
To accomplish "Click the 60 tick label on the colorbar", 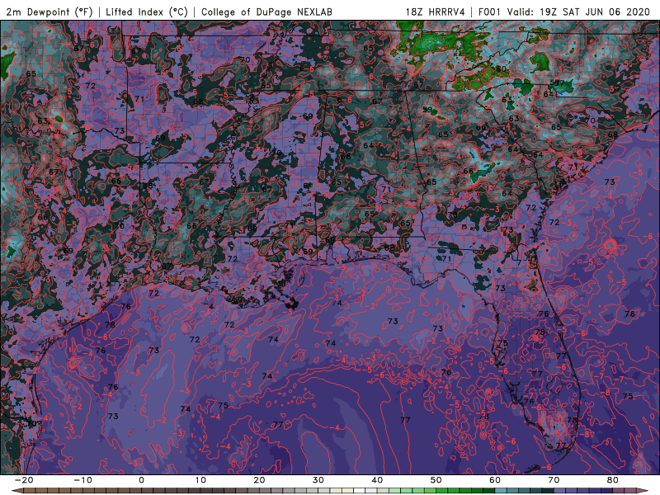I will [x=495, y=480].
